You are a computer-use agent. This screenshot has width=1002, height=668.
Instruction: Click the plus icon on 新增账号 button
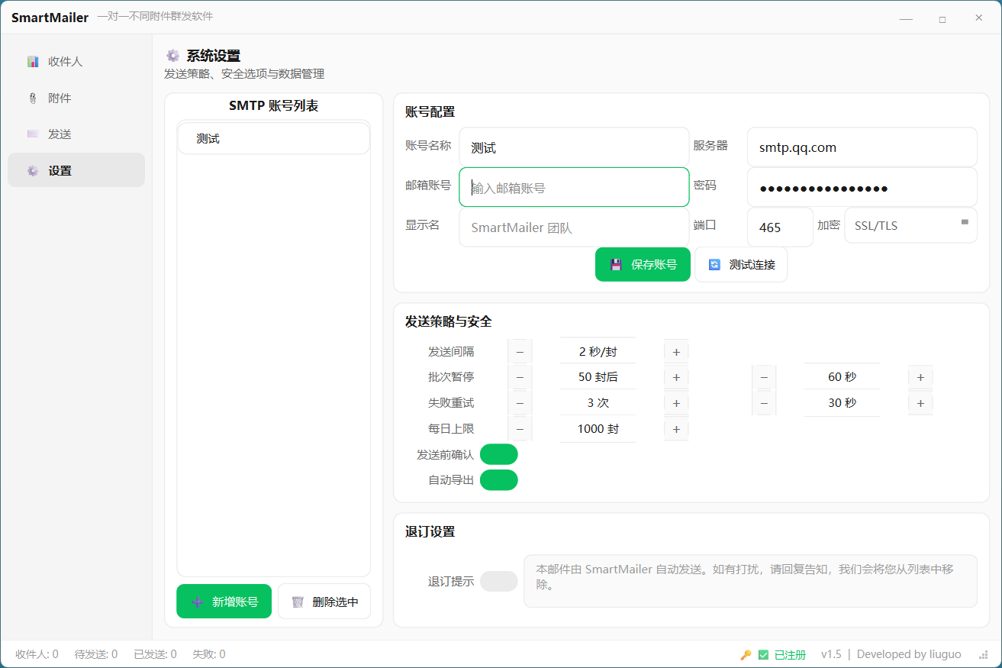198,602
